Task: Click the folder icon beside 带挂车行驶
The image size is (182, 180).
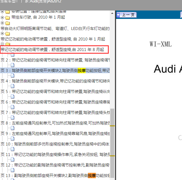Action: click(x=8, y=18)
